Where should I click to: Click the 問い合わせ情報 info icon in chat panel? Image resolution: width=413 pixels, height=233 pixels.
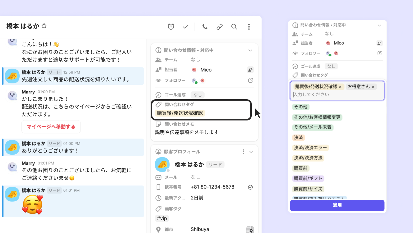click(x=158, y=50)
